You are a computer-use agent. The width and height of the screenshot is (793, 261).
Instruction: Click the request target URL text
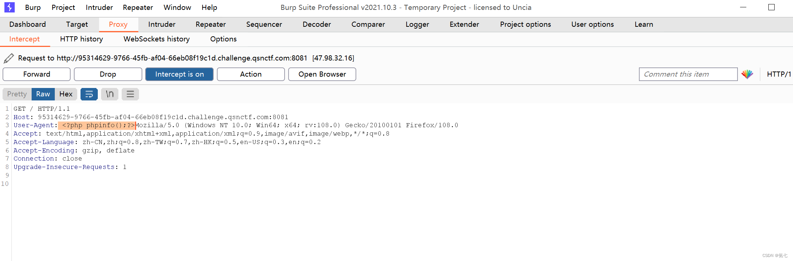point(182,58)
